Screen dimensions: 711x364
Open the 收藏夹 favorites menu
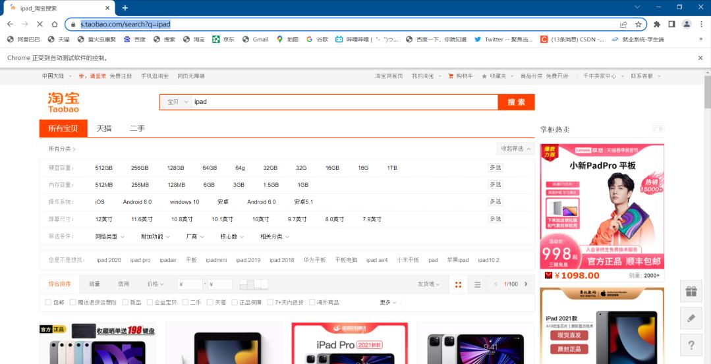(x=497, y=76)
